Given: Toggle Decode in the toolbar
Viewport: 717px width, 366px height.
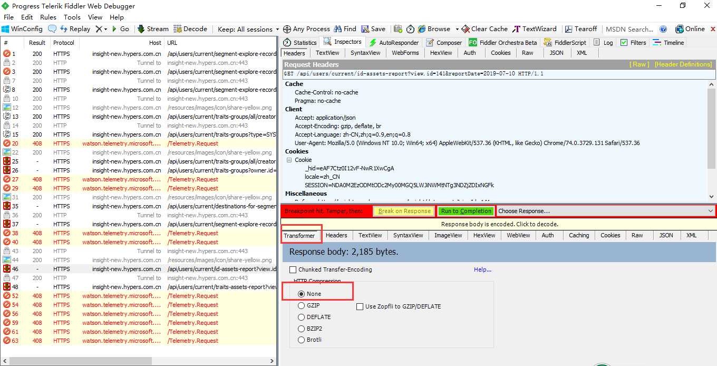Looking at the screenshot, I should coord(191,29).
